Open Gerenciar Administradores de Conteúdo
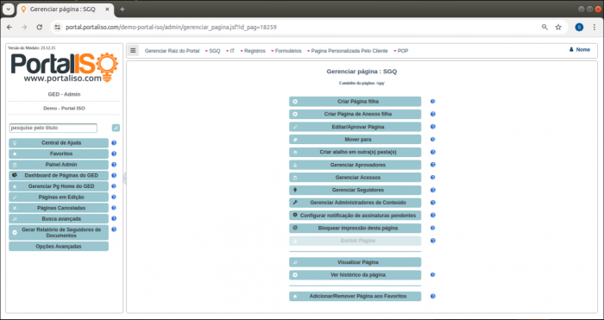Screen dimensions: 604x320 tap(355, 203)
